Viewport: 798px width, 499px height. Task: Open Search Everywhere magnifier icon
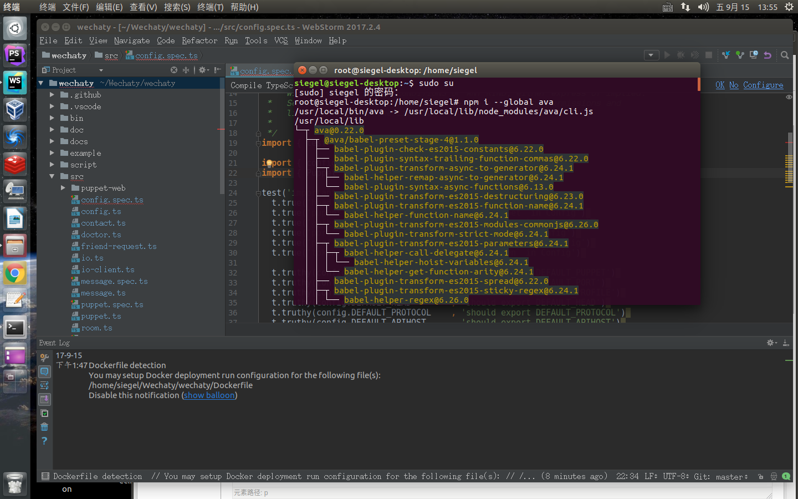click(785, 55)
